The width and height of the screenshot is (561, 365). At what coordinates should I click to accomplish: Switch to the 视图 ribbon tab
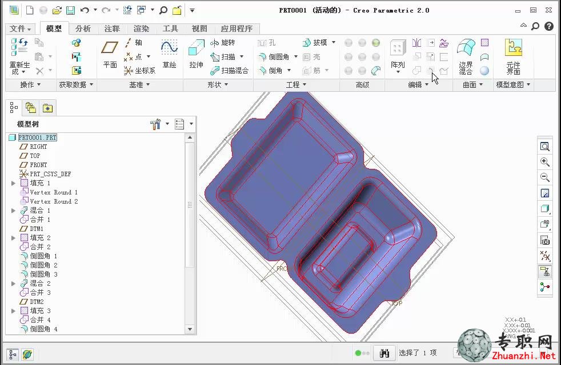coord(199,29)
